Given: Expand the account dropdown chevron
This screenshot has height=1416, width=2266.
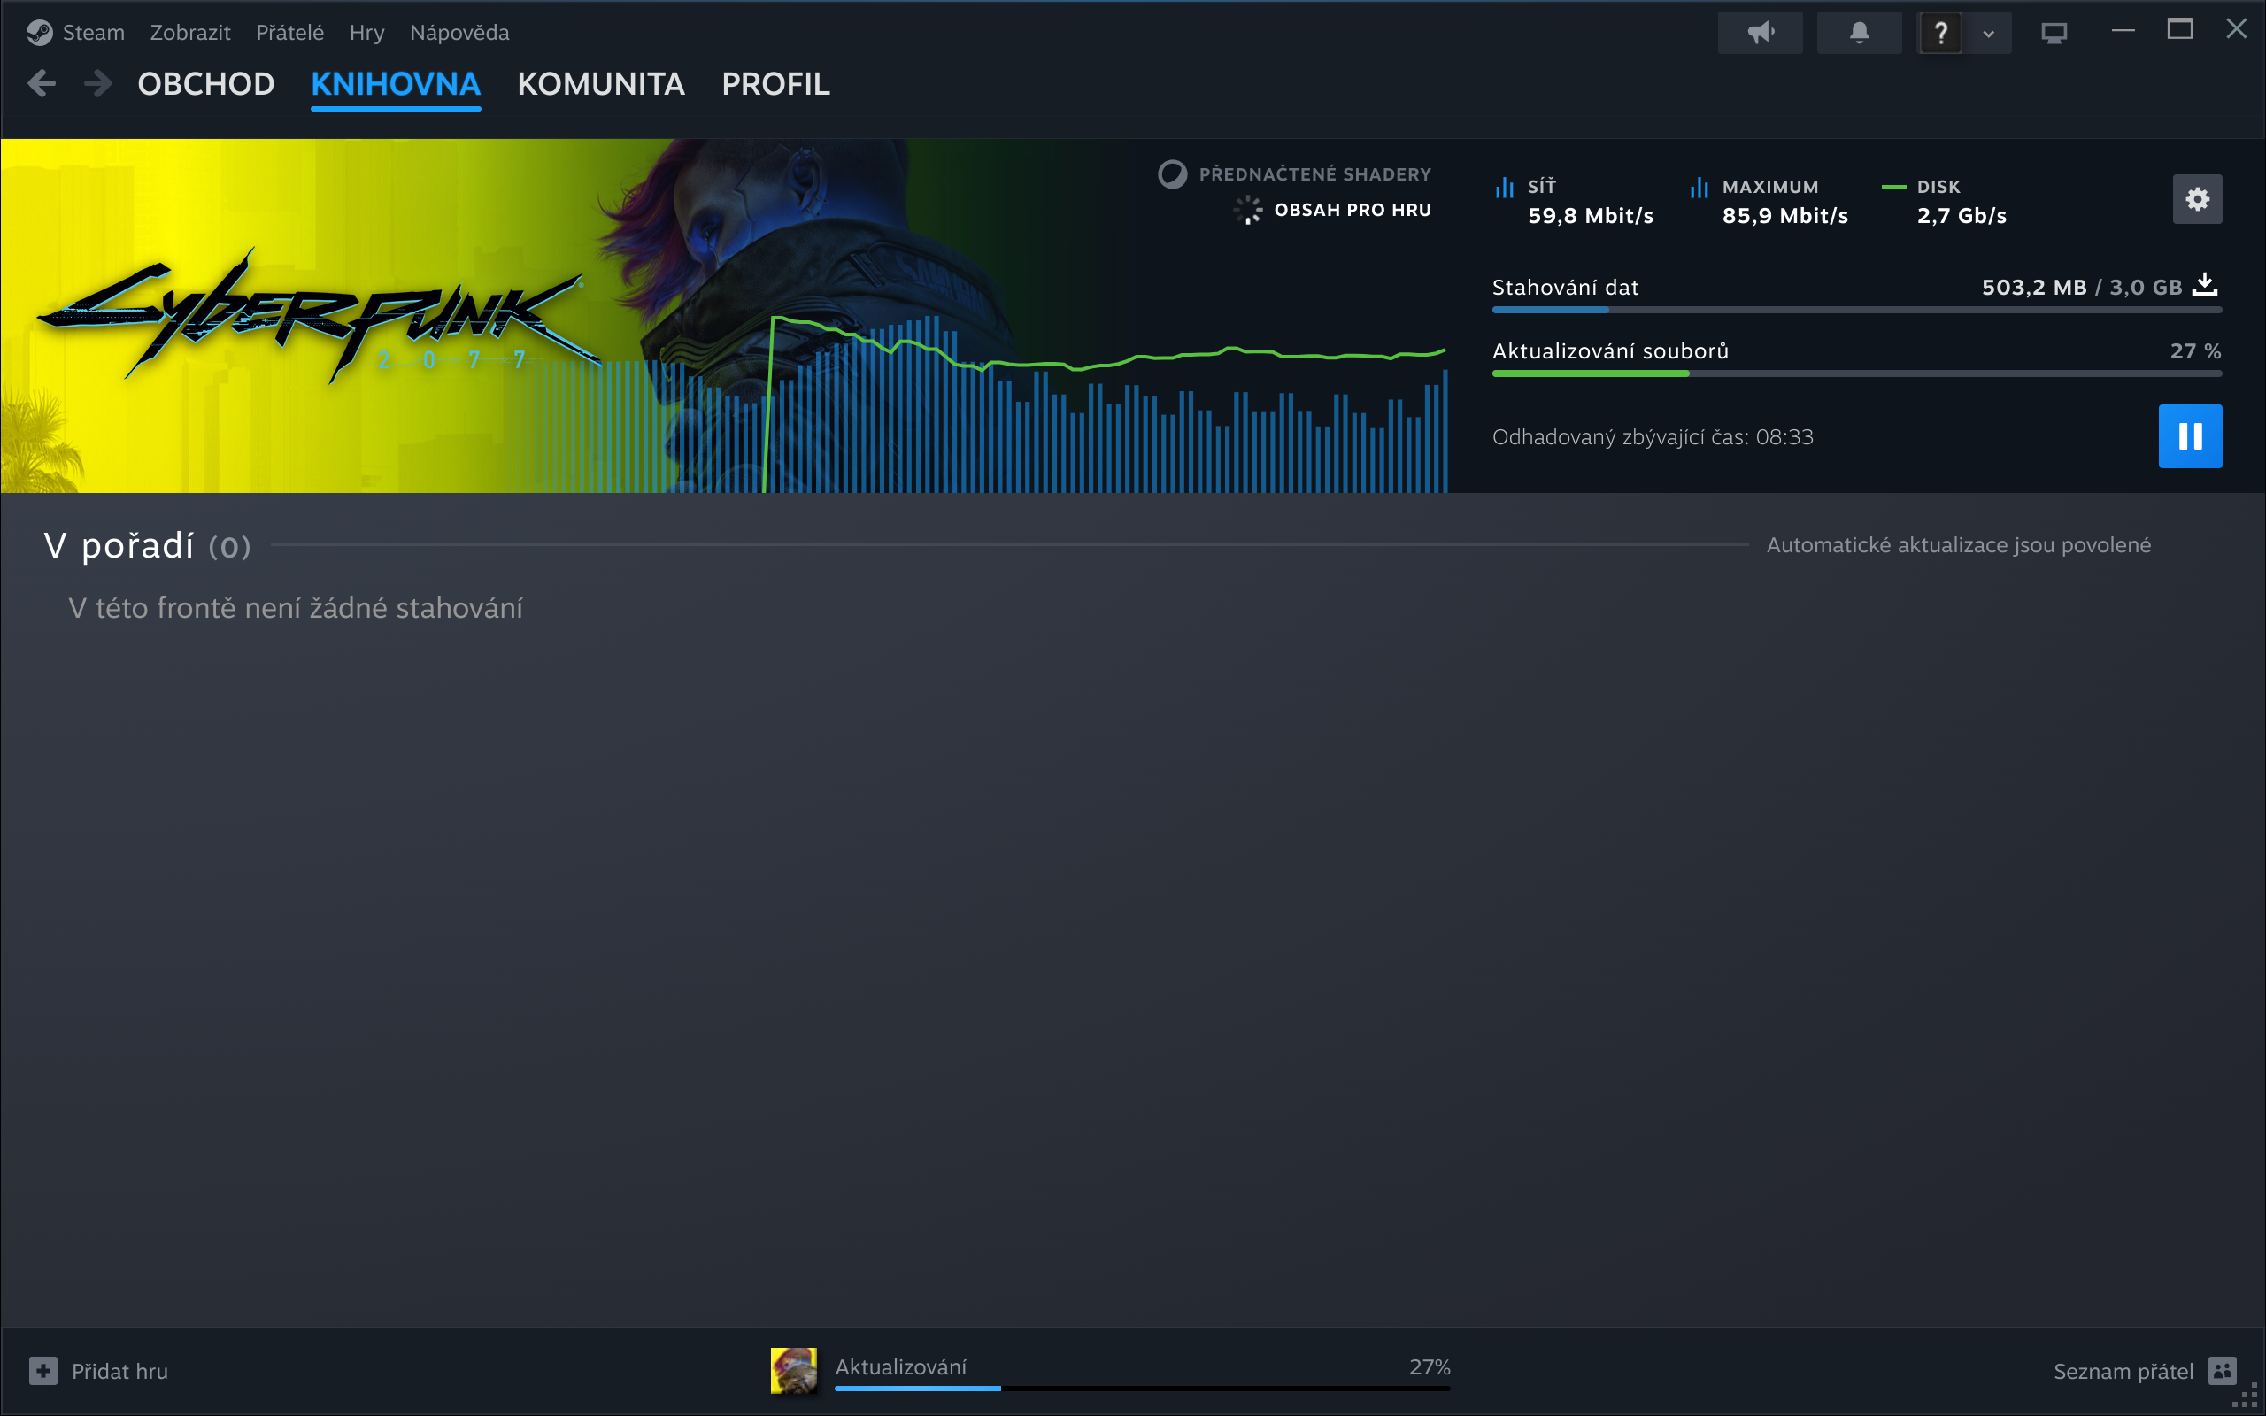Looking at the screenshot, I should (1988, 34).
